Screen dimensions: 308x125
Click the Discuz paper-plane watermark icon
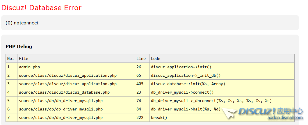tap(229, 113)
